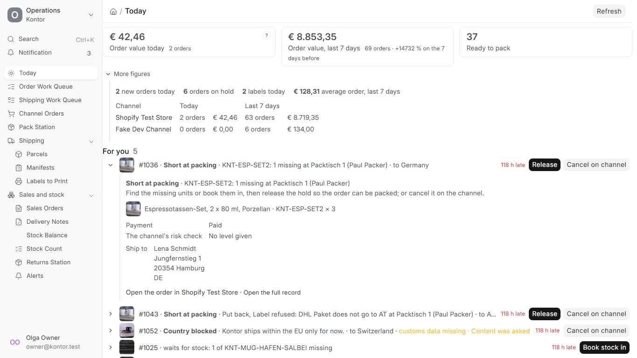Screen dimensions: 637x358
Task: Click the home icon in breadcrumb
Action: click(x=113, y=11)
